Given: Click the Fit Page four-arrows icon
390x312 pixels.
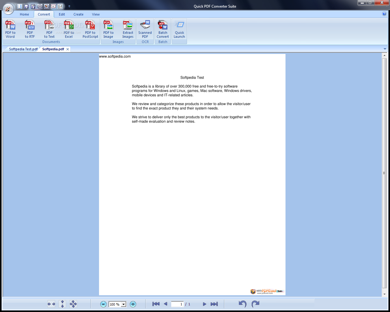Looking at the screenshot, I should click(73, 304).
